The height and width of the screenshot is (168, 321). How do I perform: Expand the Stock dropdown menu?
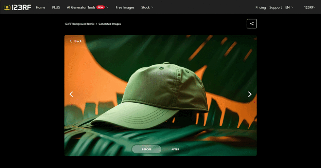[147, 7]
